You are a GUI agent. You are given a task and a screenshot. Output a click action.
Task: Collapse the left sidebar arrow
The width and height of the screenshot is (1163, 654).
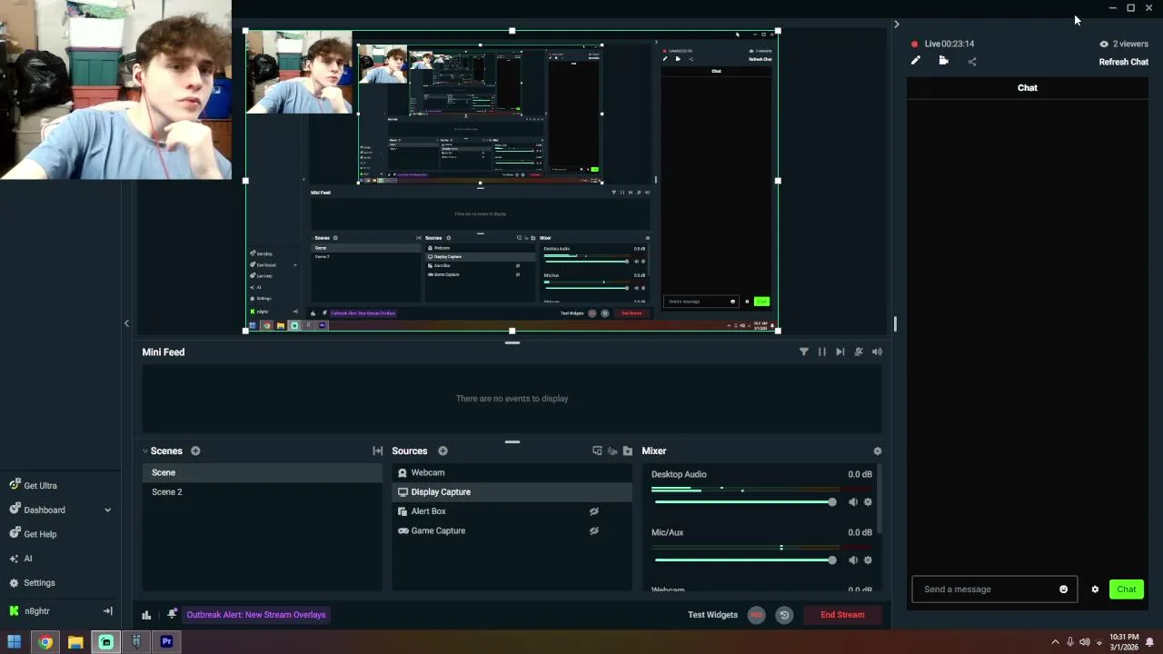(x=126, y=323)
